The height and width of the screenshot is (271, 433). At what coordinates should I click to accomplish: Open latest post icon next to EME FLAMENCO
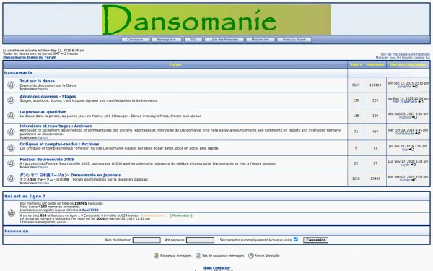coord(420,102)
